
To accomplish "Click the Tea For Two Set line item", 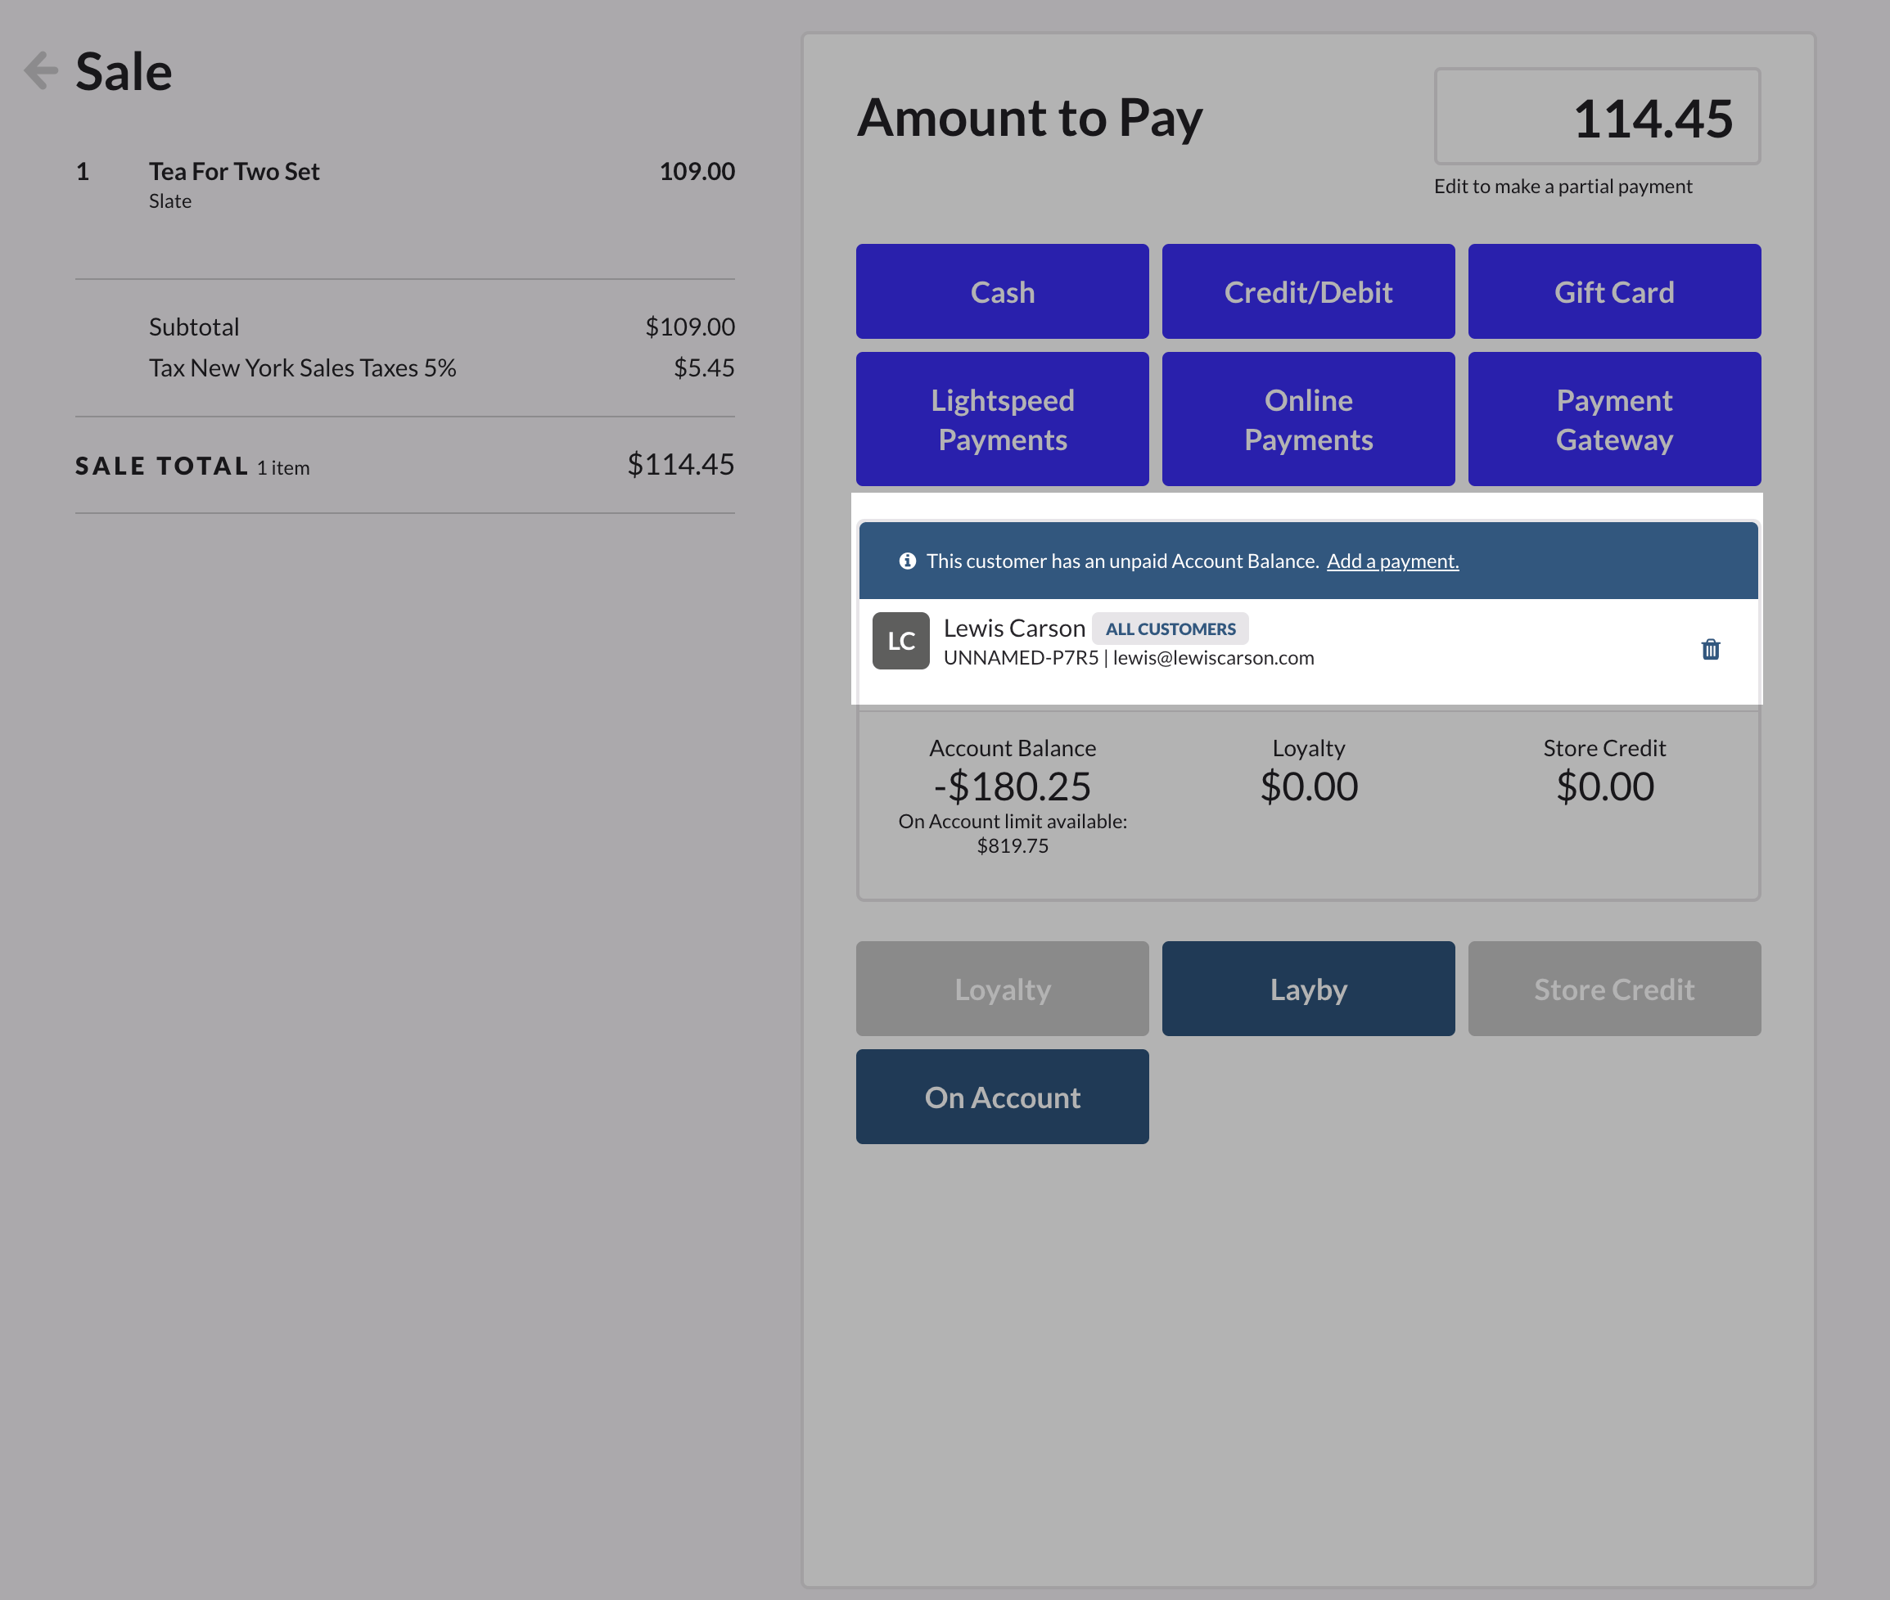I will pyautogui.click(x=233, y=170).
